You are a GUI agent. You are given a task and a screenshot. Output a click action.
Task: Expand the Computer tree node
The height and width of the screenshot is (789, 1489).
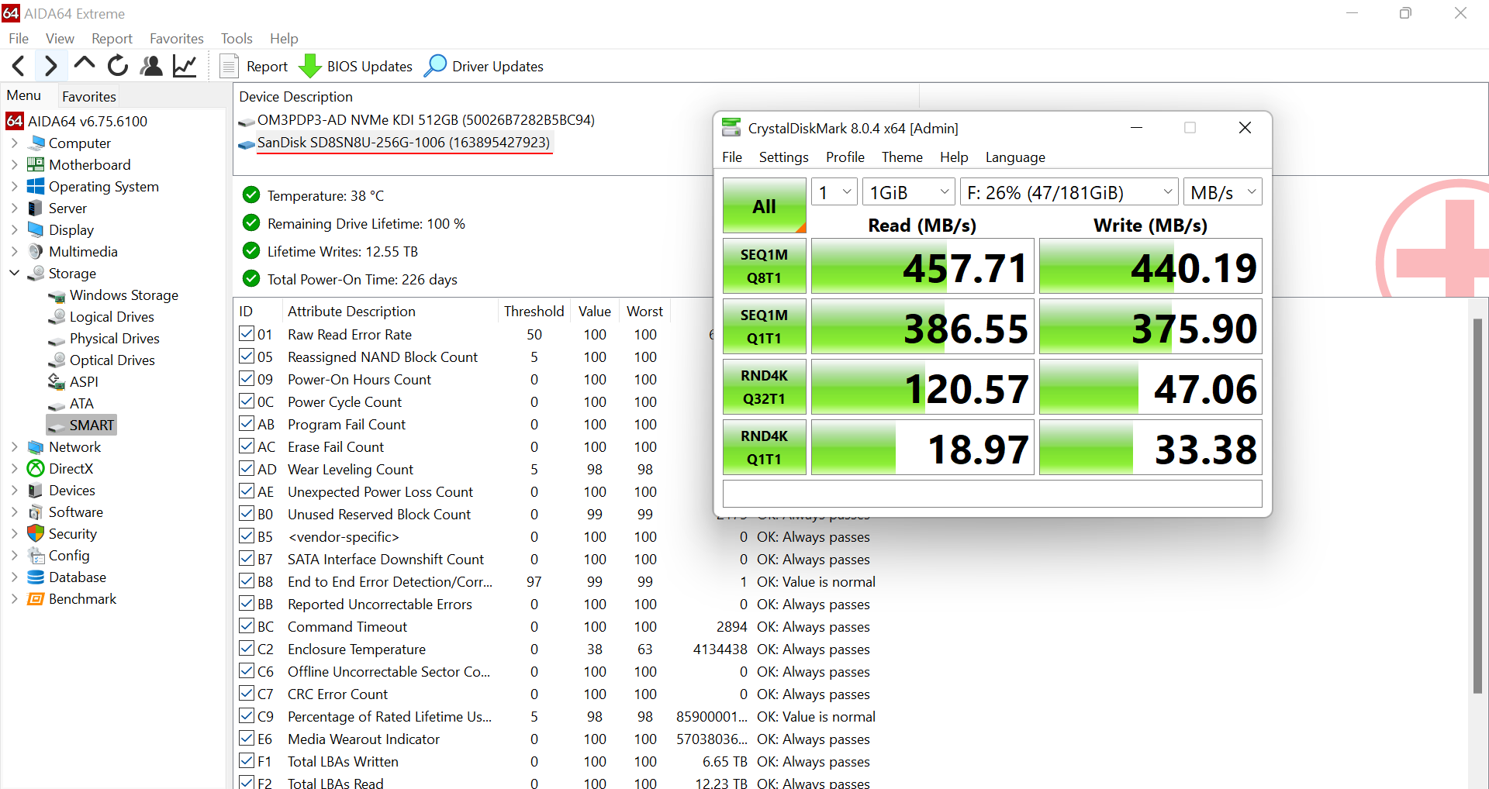coord(14,143)
